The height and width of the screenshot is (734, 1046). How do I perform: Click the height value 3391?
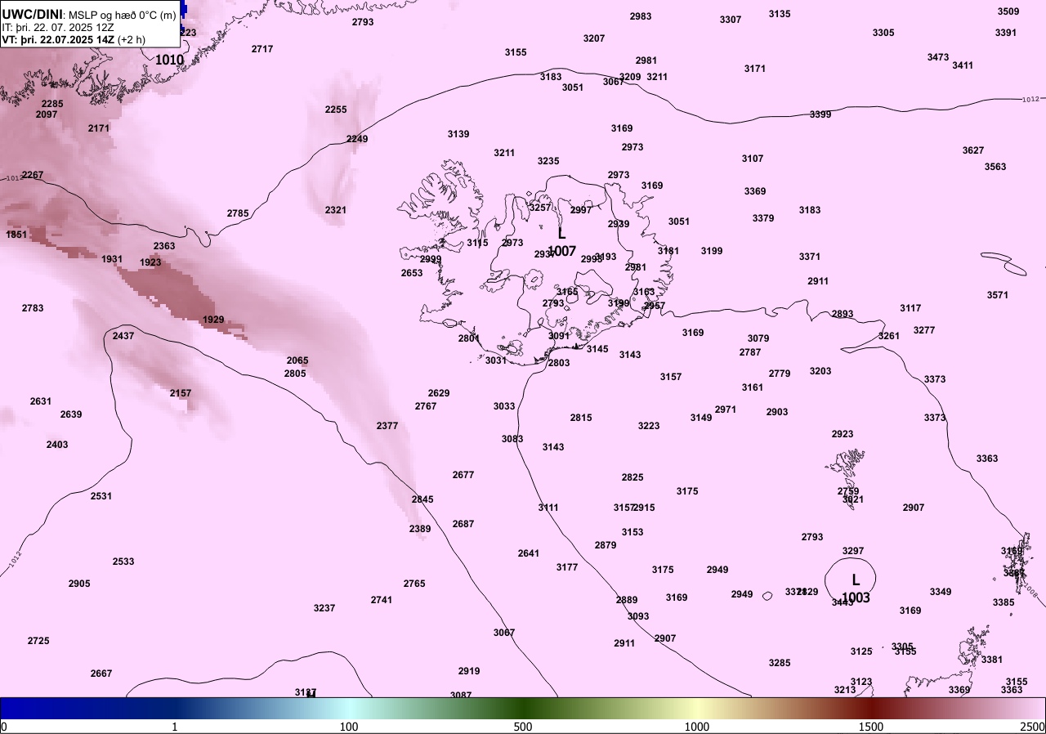coord(1006,33)
